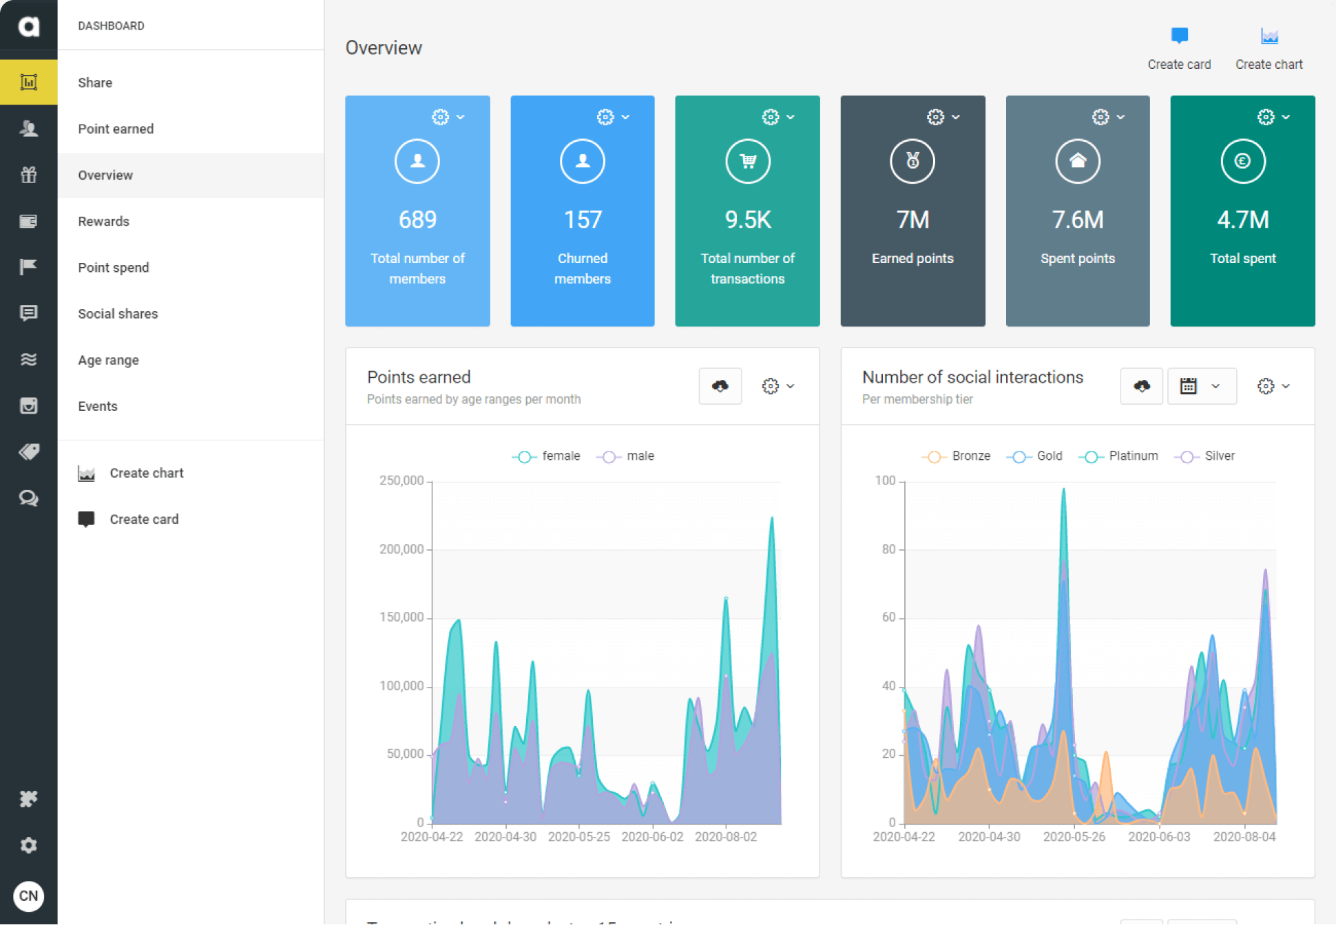
Task: Open the Points earned chart settings dropdown
Action: [x=778, y=386]
